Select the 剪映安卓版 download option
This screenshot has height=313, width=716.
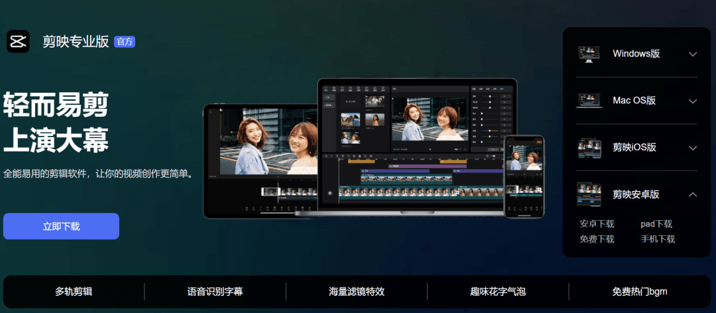pos(636,194)
